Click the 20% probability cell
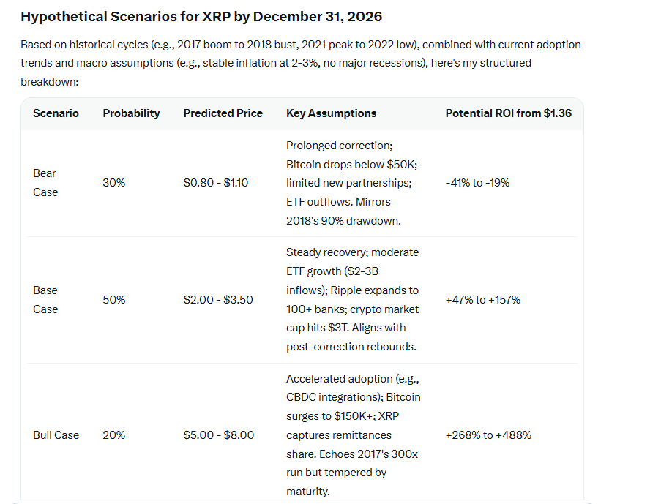Image resolution: width=650 pixels, height=504 pixels. pyautogui.click(x=113, y=435)
